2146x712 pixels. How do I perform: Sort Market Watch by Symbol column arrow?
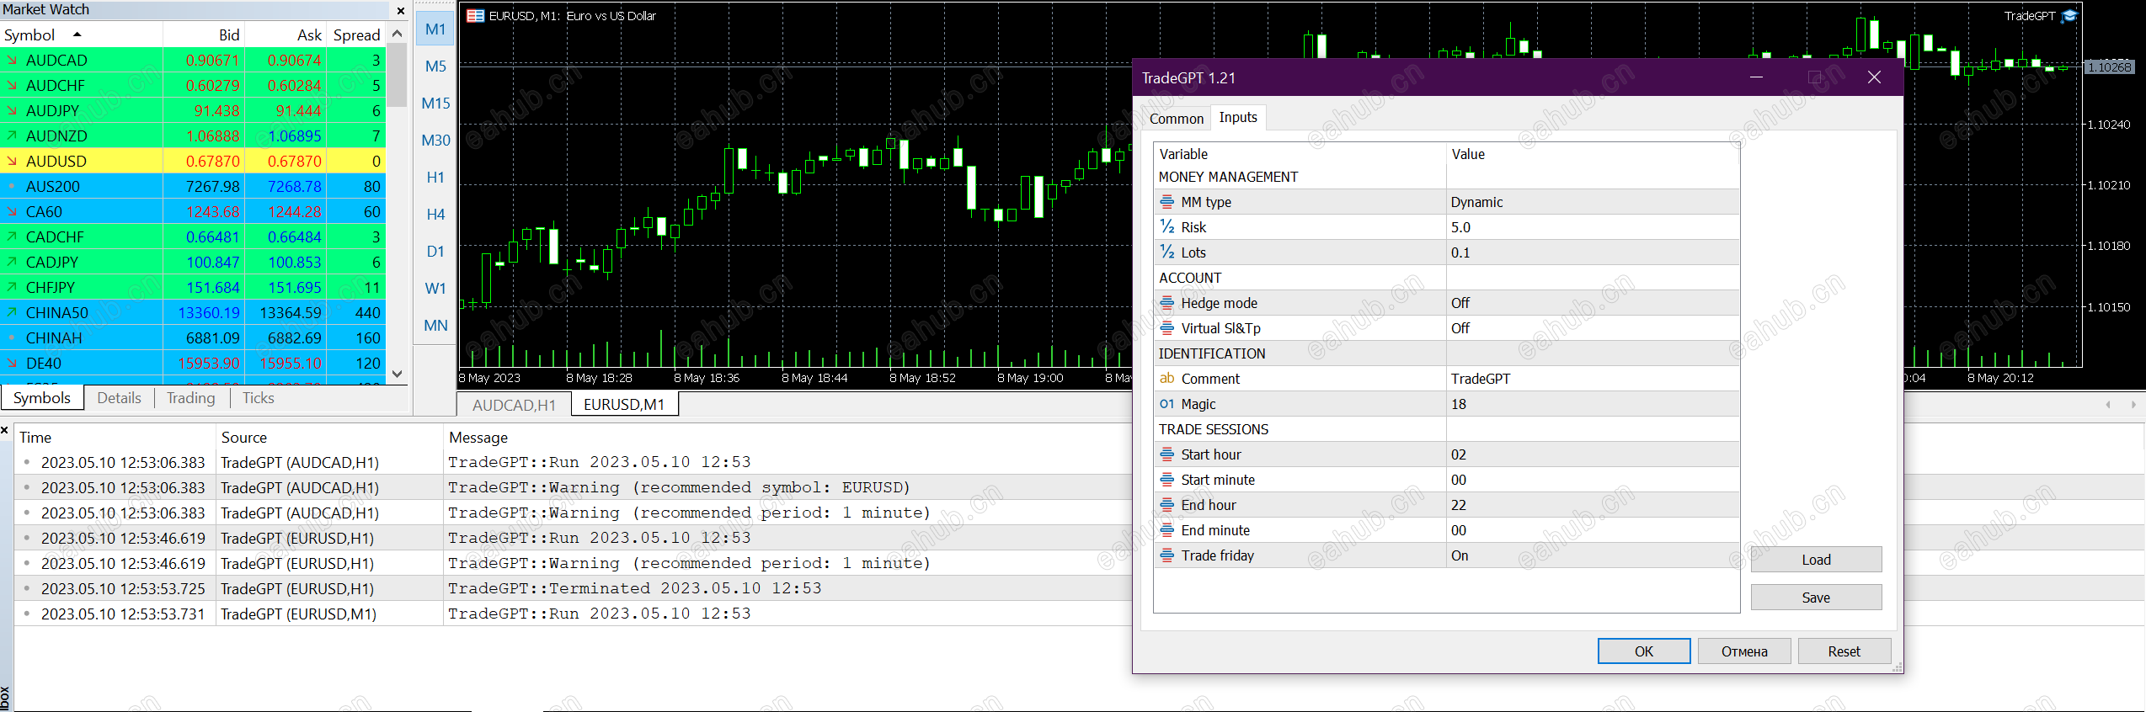coord(77,35)
